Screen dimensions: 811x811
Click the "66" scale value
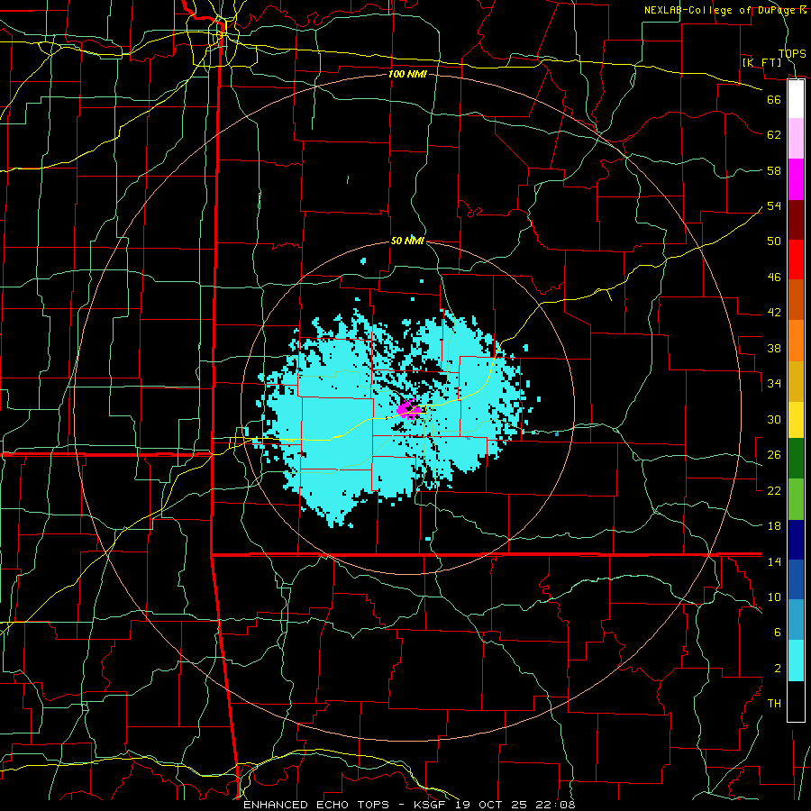click(x=774, y=99)
